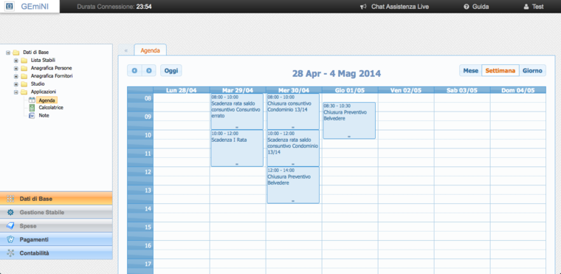The image size is (561, 274).
Task: Collapse the side panel with double chevron
Action: [x=126, y=50]
